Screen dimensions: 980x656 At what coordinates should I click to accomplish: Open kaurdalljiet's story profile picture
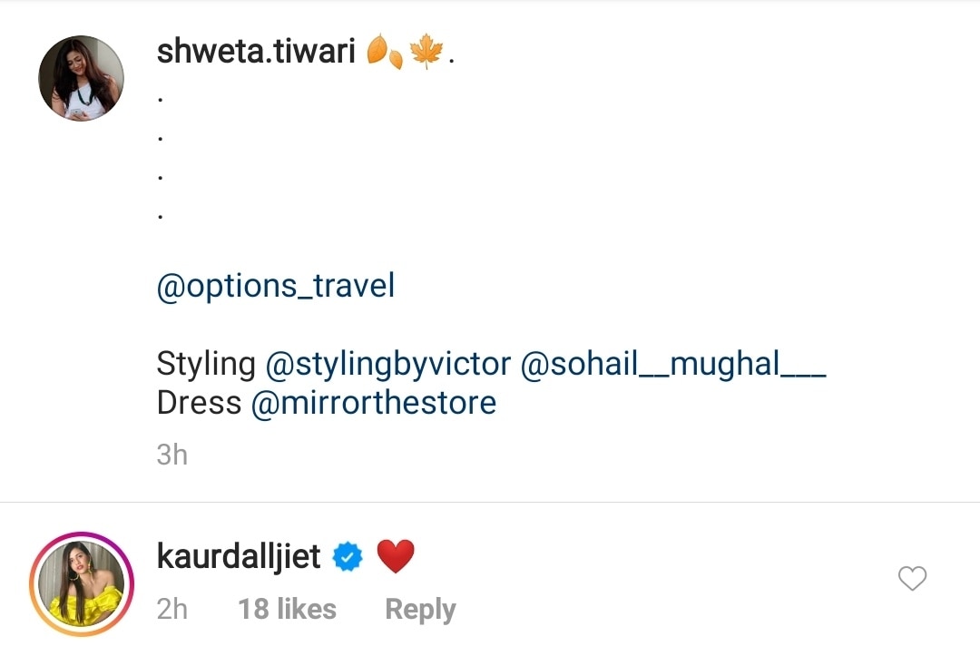click(x=82, y=584)
